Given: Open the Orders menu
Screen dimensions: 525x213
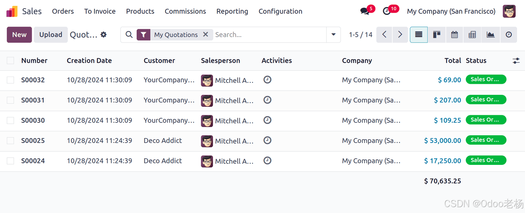Looking at the screenshot, I should pos(63,11).
